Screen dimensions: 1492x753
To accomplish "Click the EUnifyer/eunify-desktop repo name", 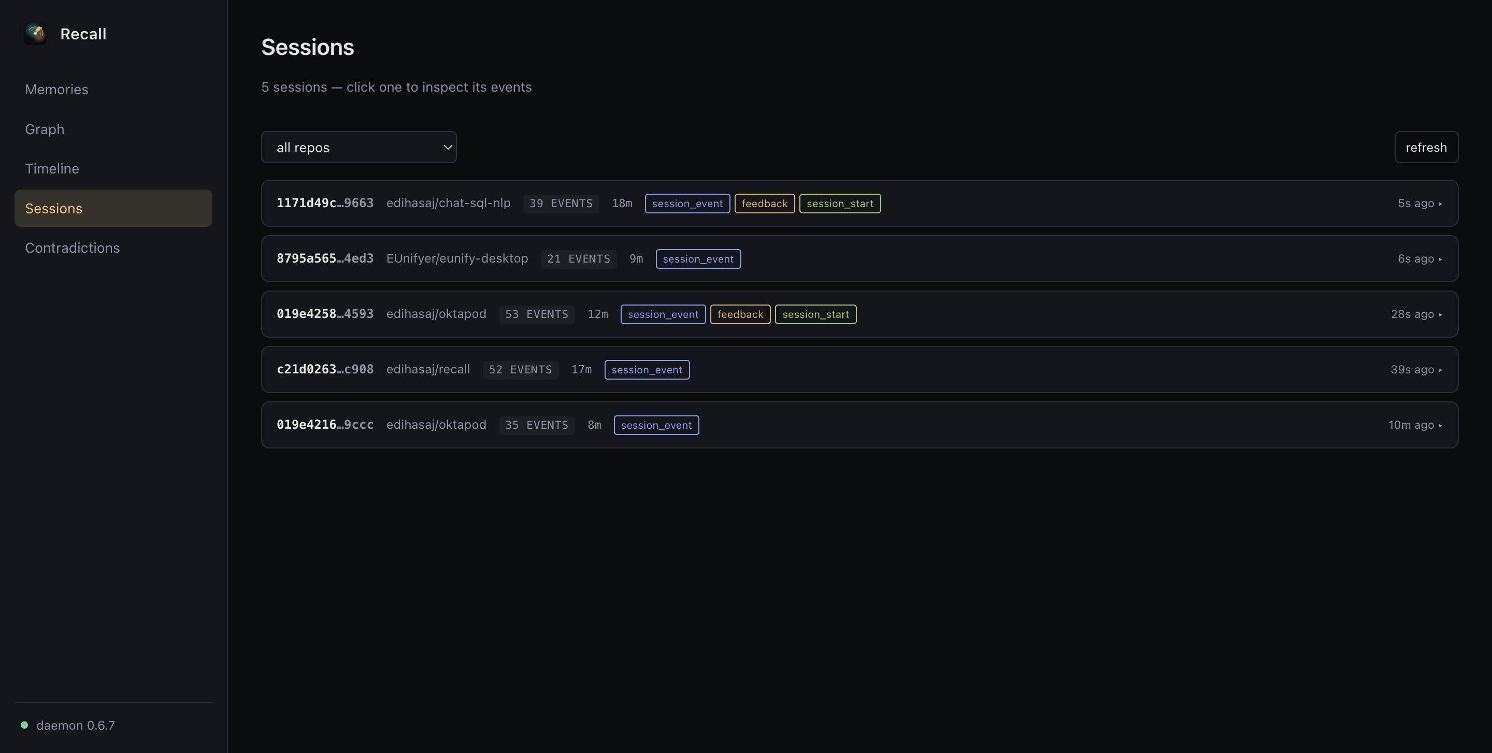I will point(457,259).
